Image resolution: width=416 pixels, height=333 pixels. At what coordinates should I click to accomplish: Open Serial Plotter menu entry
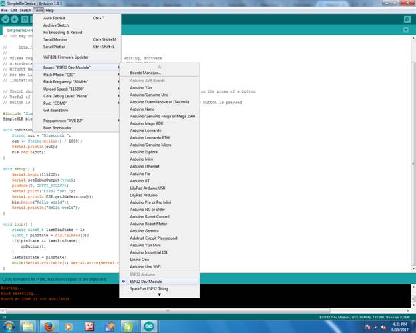(x=77, y=47)
